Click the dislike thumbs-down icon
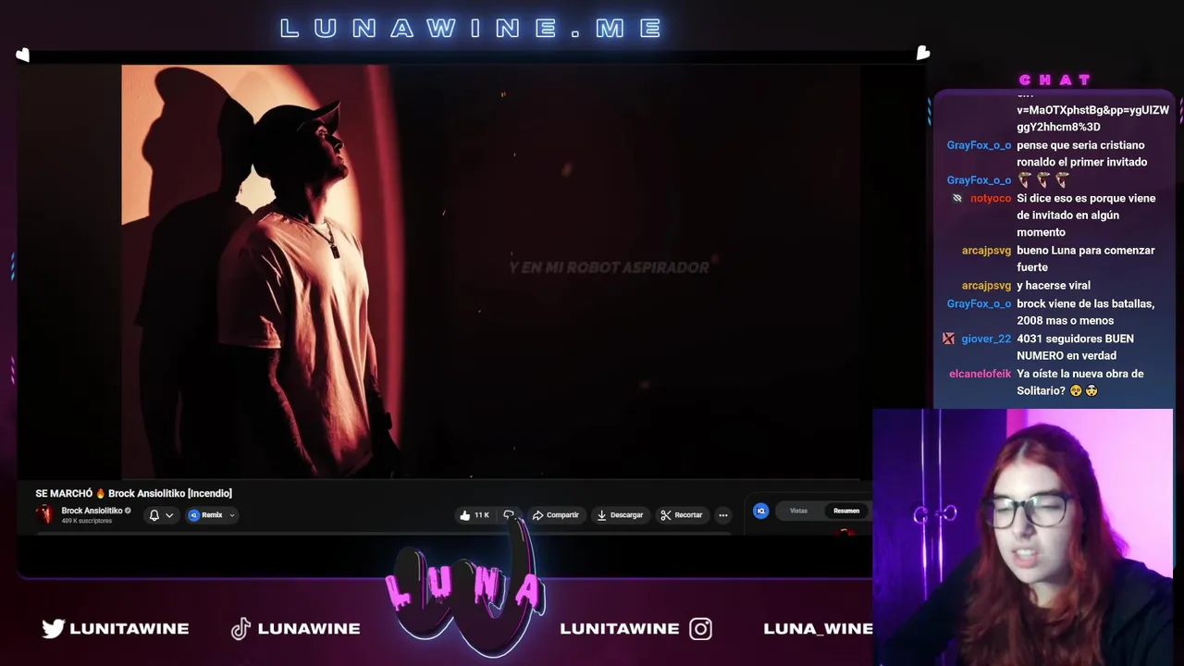1184x666 pixels. coord(509,515)
